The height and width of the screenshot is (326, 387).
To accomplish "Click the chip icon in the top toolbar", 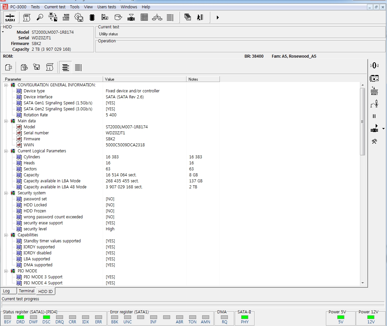I will pyautogui.click(x=92, y=17).
